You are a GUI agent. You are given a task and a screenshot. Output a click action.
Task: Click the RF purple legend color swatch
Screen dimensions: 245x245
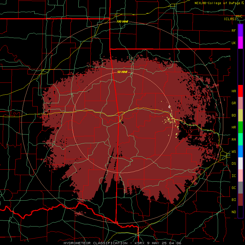[x=240, y=30]
